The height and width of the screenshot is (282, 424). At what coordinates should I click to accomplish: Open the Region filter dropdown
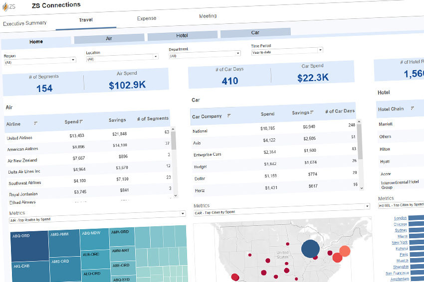pyautogui.click(x=40, y=61)
